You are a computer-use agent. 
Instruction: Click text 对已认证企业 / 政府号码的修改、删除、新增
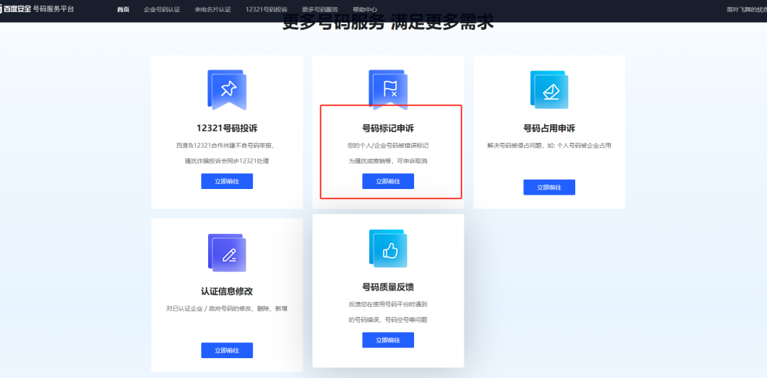(227, 308)
